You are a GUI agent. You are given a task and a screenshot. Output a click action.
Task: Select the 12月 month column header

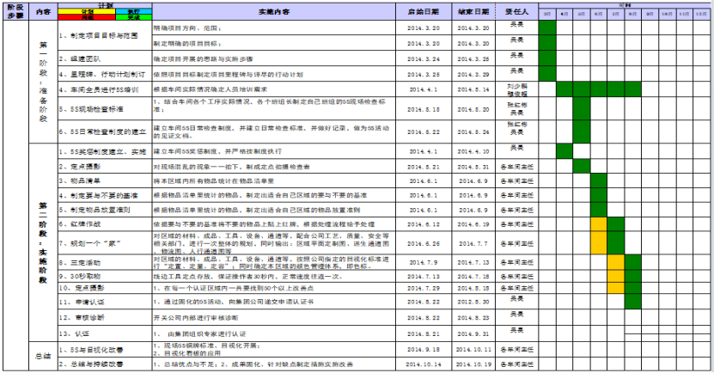pyautogui.click(x=700, y=15)
